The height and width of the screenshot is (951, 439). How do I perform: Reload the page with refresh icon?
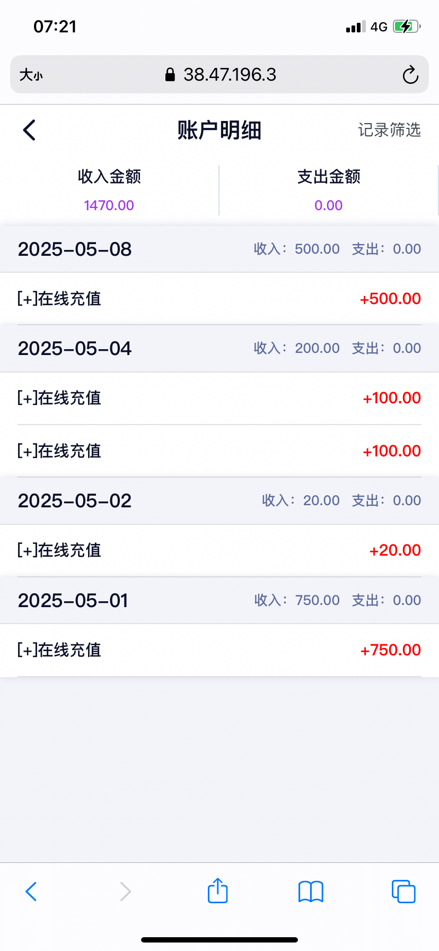point(410,75)
